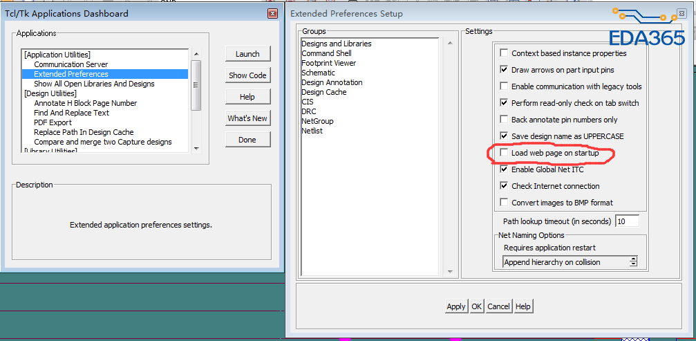
Task: Click the dashboard Help button
Action: (x=247, y=97)
